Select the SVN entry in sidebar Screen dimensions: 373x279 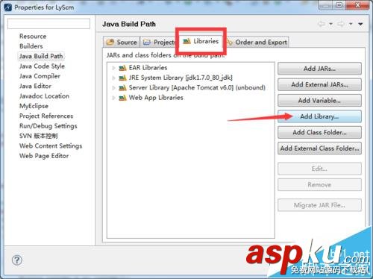pos(39,136)
